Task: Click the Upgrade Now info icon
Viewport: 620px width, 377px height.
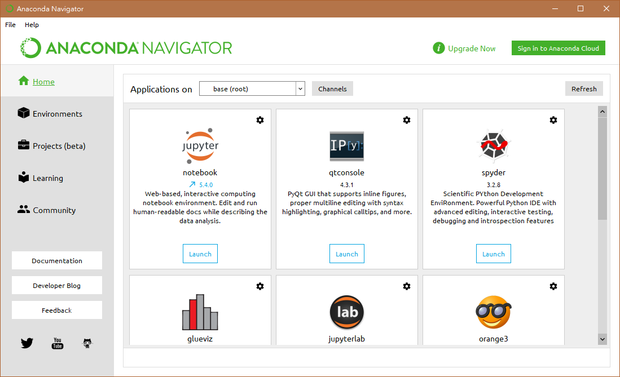Action: point(439,48)
